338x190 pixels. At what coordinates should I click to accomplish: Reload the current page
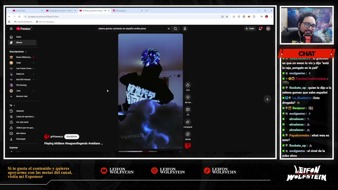point(19,17)
